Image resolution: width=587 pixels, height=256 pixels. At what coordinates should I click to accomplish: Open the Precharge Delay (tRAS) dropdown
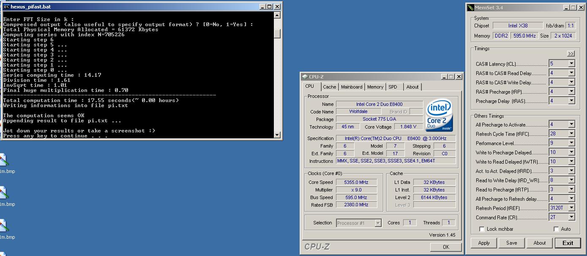click(x=571, y=101)
